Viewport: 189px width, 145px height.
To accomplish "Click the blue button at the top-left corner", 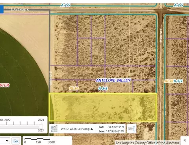I will coord(2,9).
